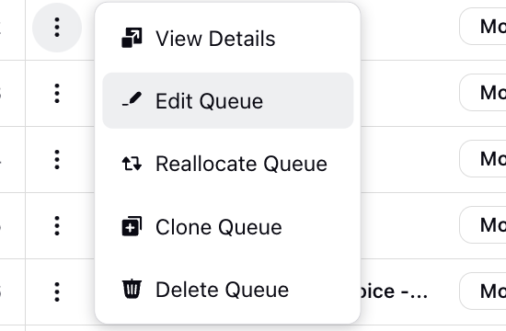Choose Delete Queue in the menu
Screen dimensions: 506x331
(x=228, y=290)
